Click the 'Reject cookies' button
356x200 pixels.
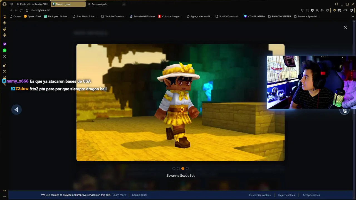tap(286, 195)
